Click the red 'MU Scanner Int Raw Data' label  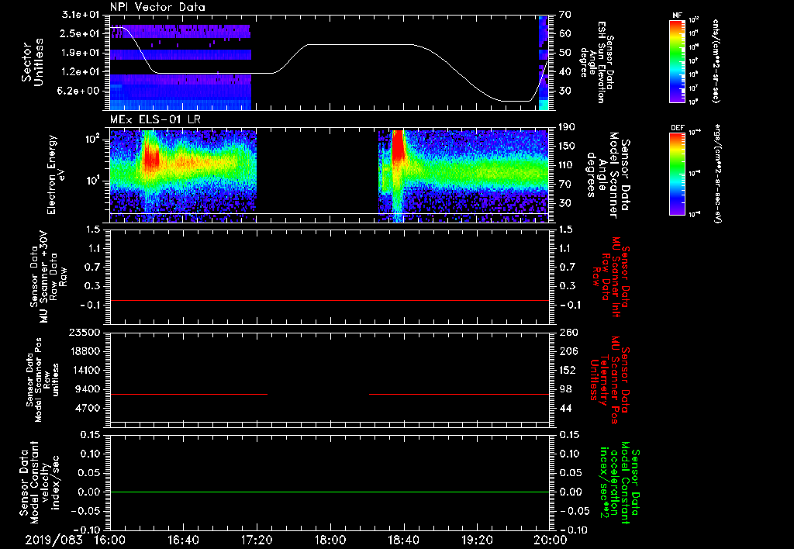(611, 277)
